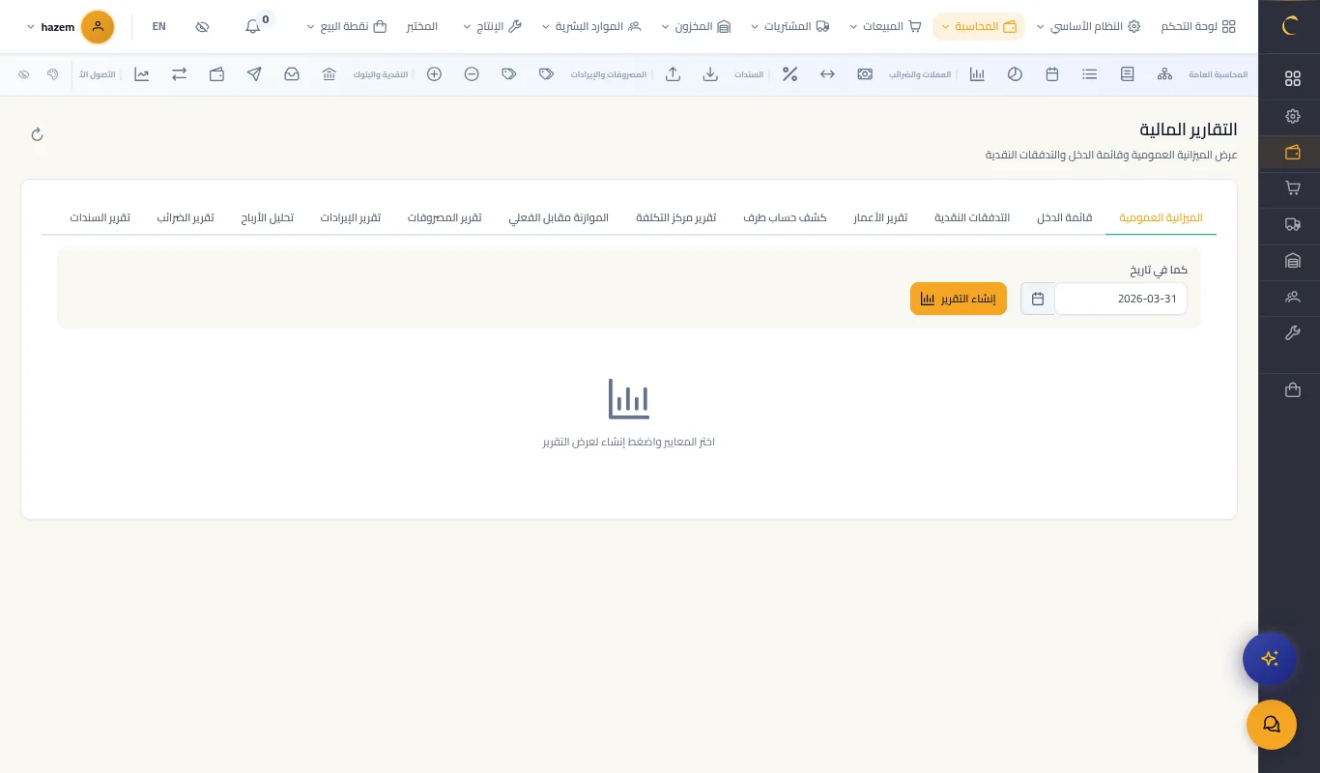Open the wrench icon in the sidebar

(x=1293, y=332)
